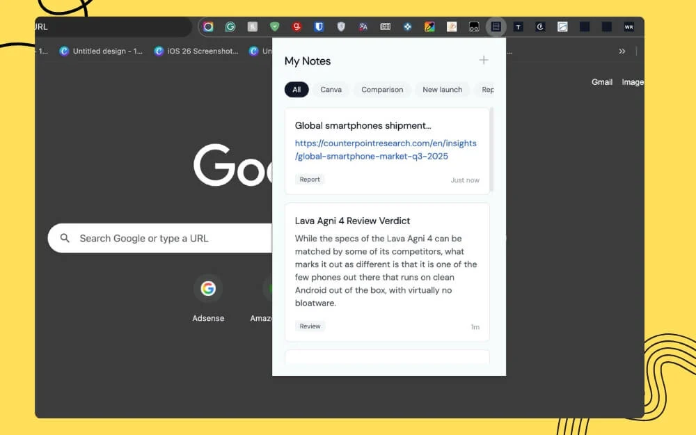The height and width of the screenshot is (435, 696).
Task: Click the magnifier icon in the search bar
Action: point(64,238)
